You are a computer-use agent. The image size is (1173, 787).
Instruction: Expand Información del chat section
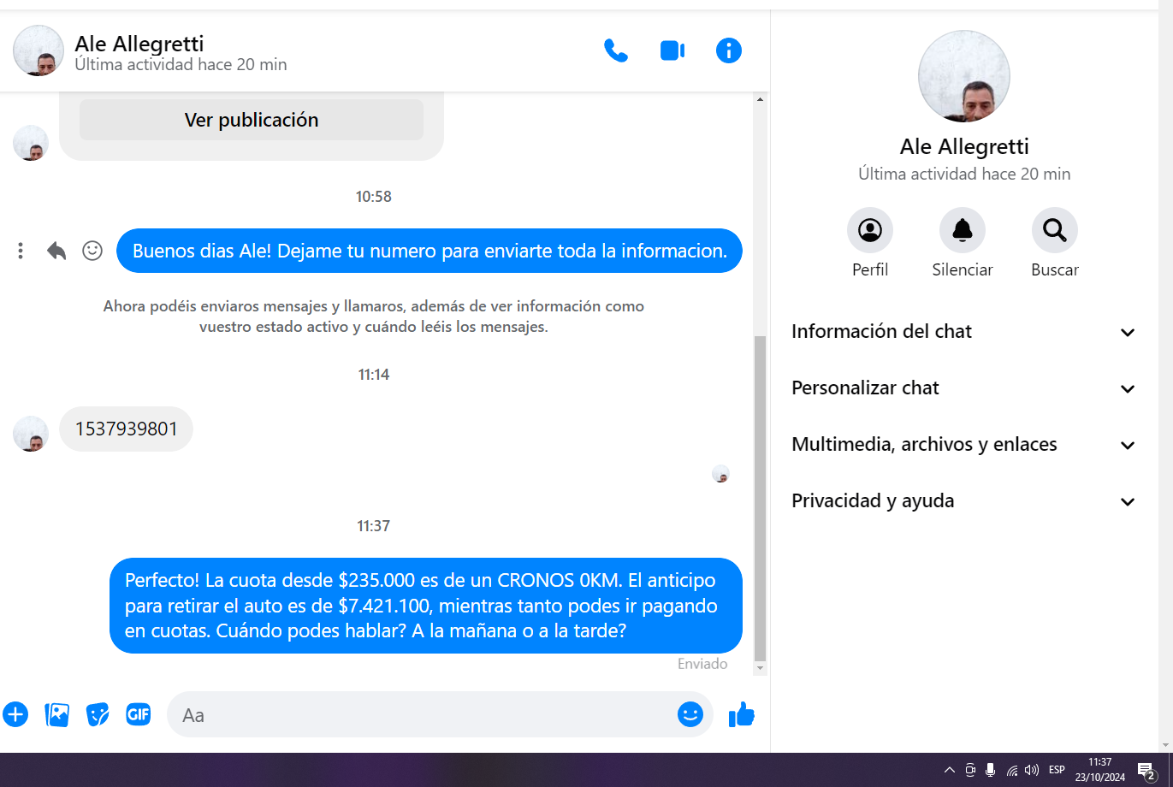964,332
